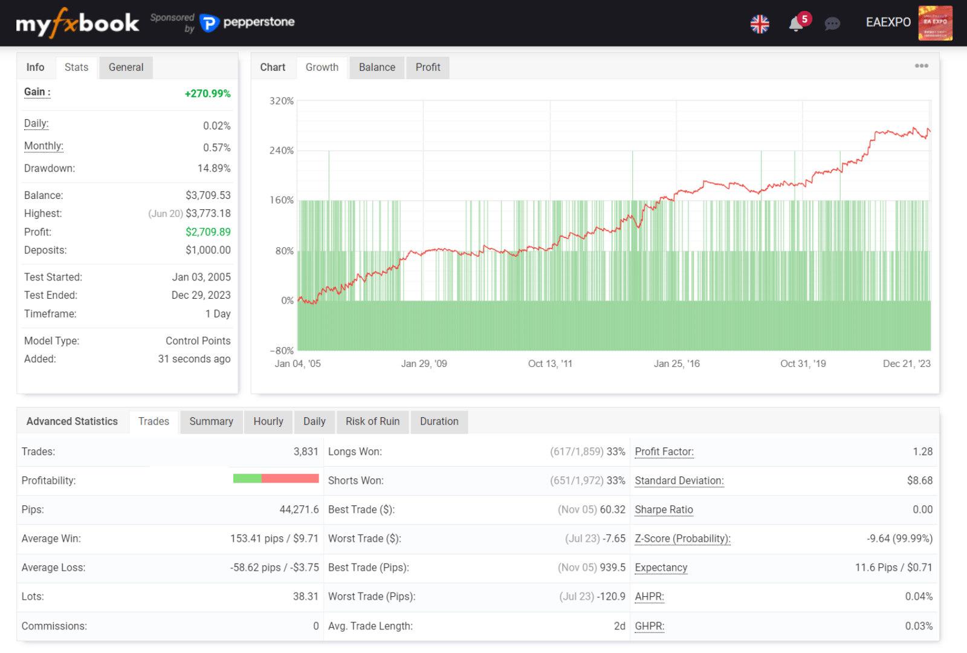Image resolution: width=967 pixels, height=653 pixels.
Task: Click the $3,709.53 balance value
Action: click(x=208, y=195)
